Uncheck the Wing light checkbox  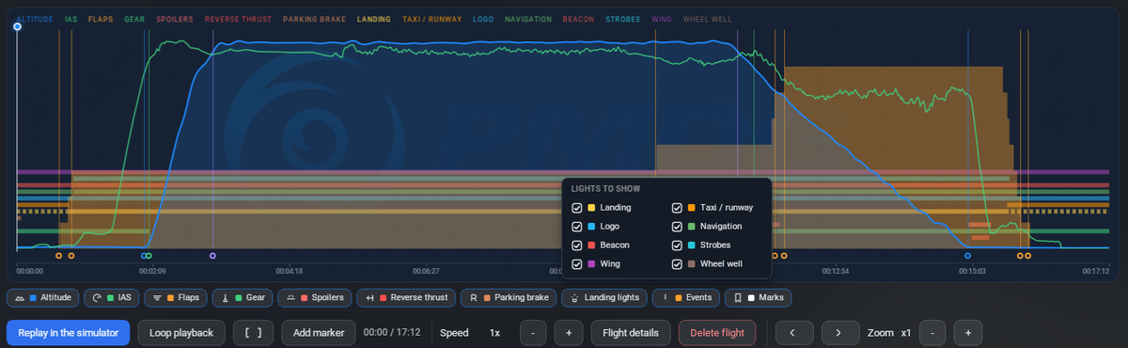pos(577,263)
